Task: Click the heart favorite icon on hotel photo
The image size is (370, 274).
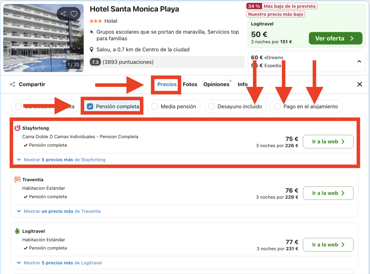Action: pyautogui.click(x=74, y=14)
